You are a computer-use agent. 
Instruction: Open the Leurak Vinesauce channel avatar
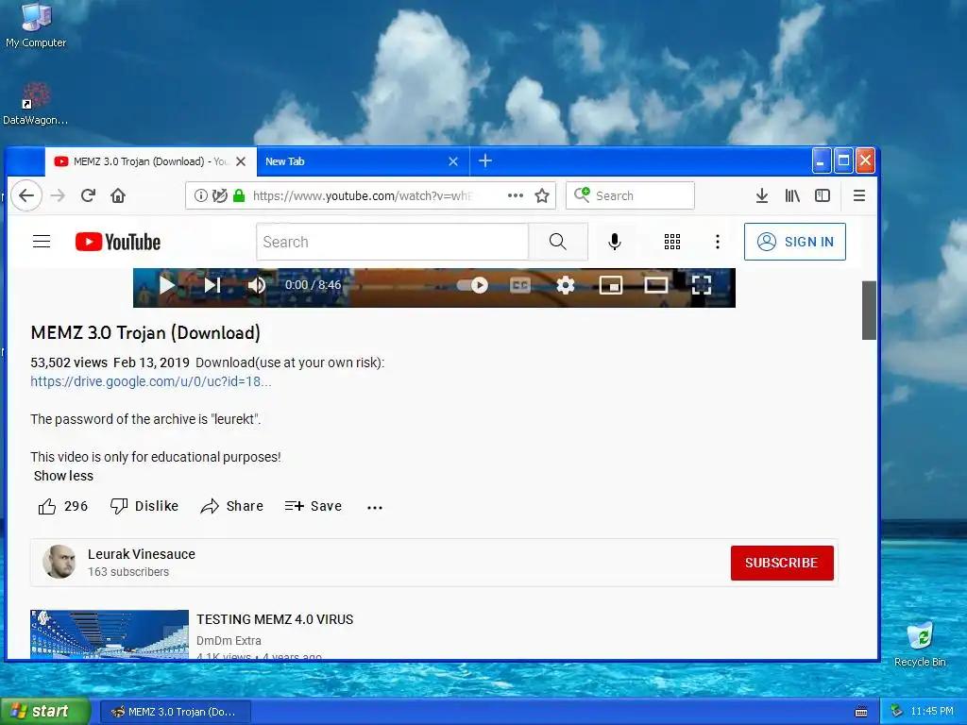click(x=59, y=562)
